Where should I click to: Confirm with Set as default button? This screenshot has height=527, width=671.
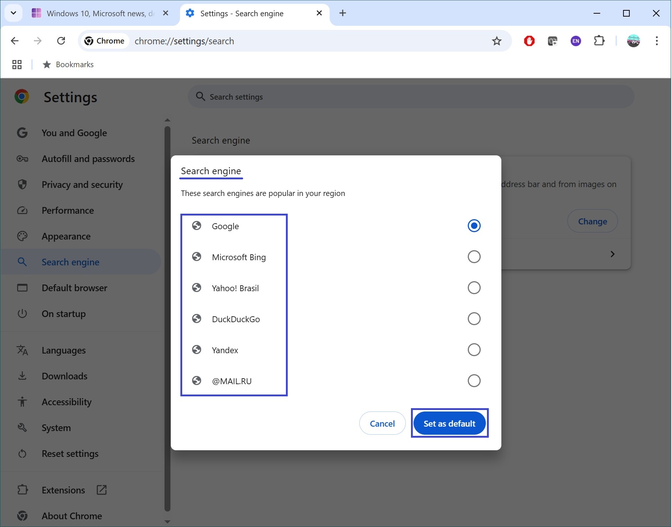pos(449,423)
